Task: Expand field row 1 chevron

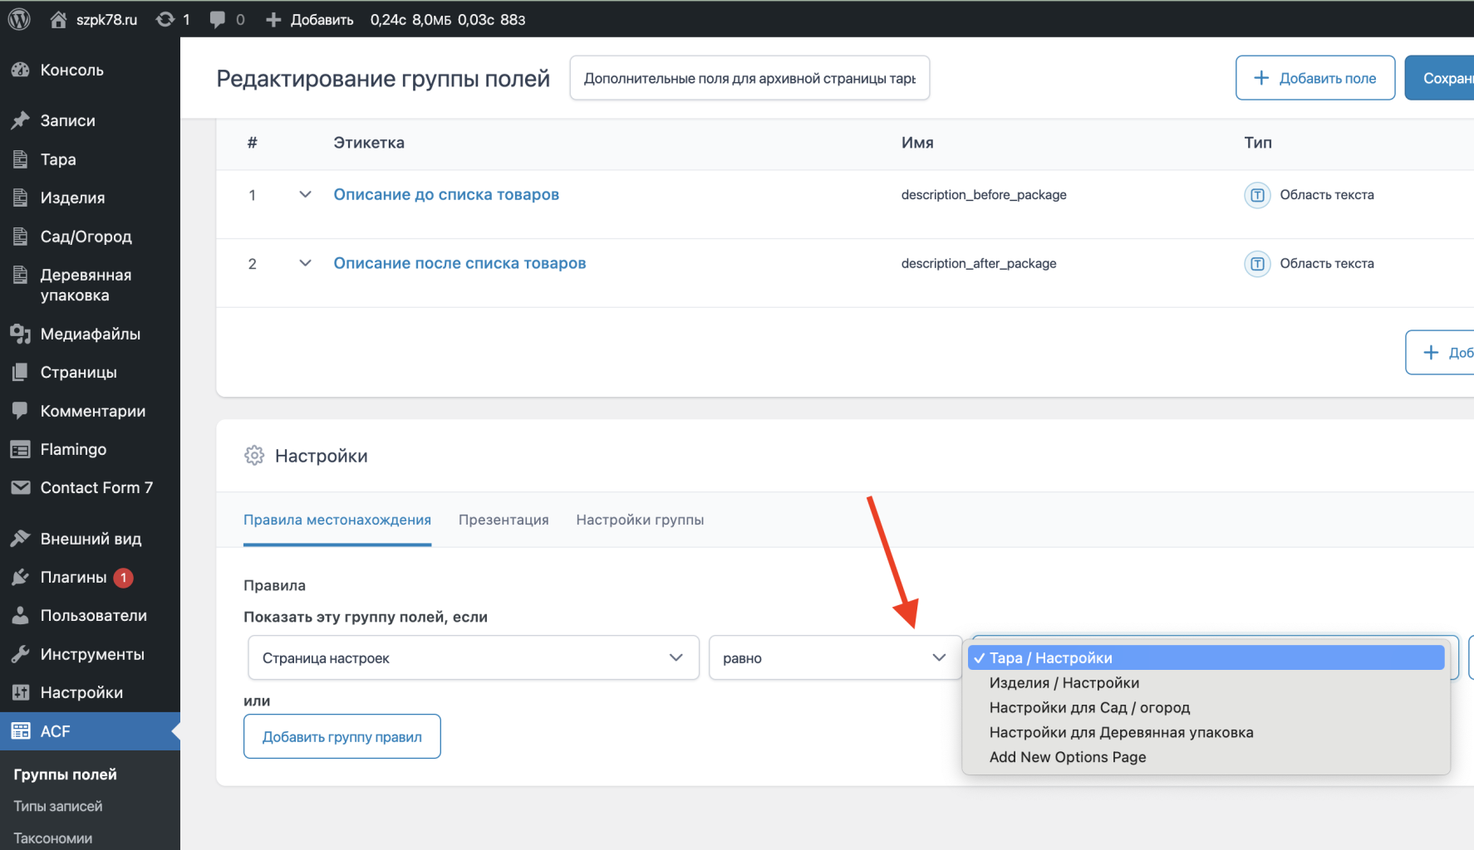Action: click(x=305, y=194)
